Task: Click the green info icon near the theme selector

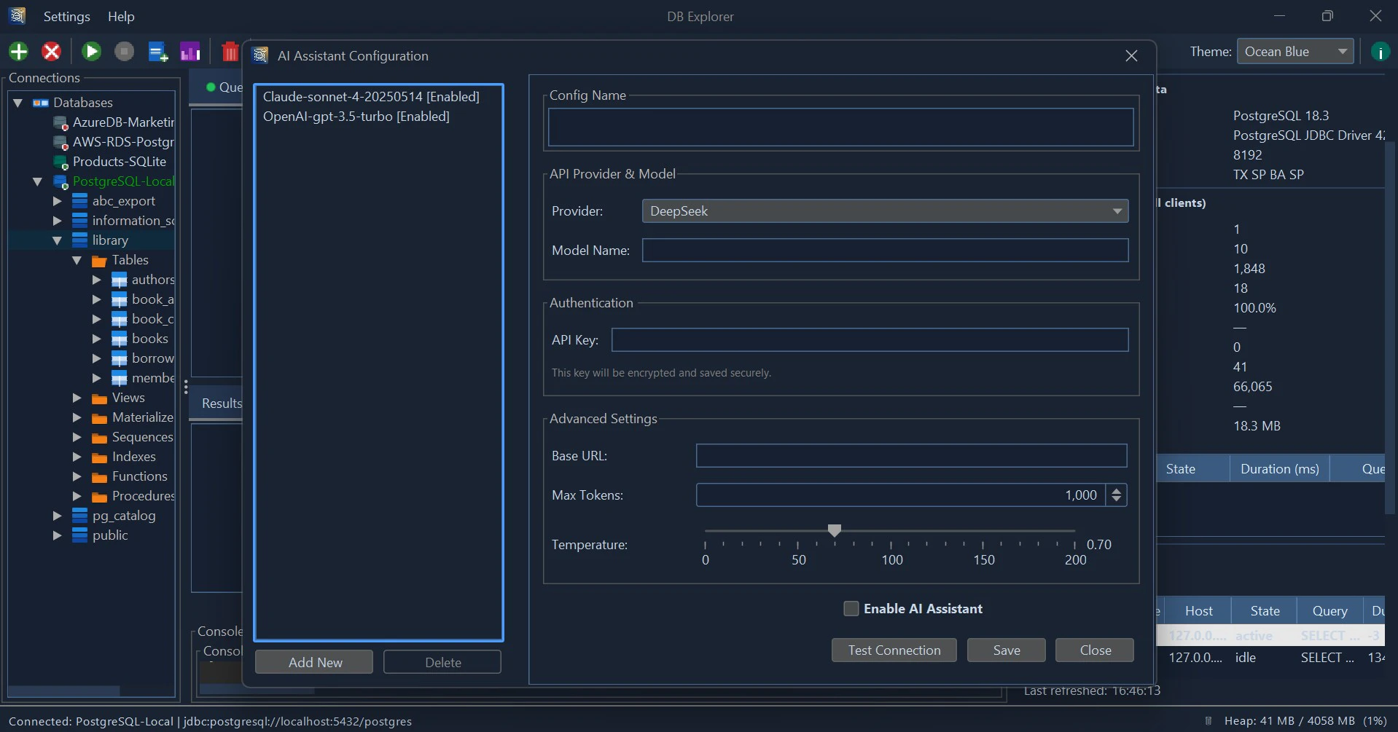Action: 1379,51
